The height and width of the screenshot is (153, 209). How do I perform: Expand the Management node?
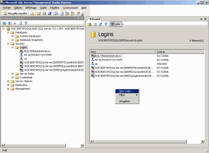(8, 89)
